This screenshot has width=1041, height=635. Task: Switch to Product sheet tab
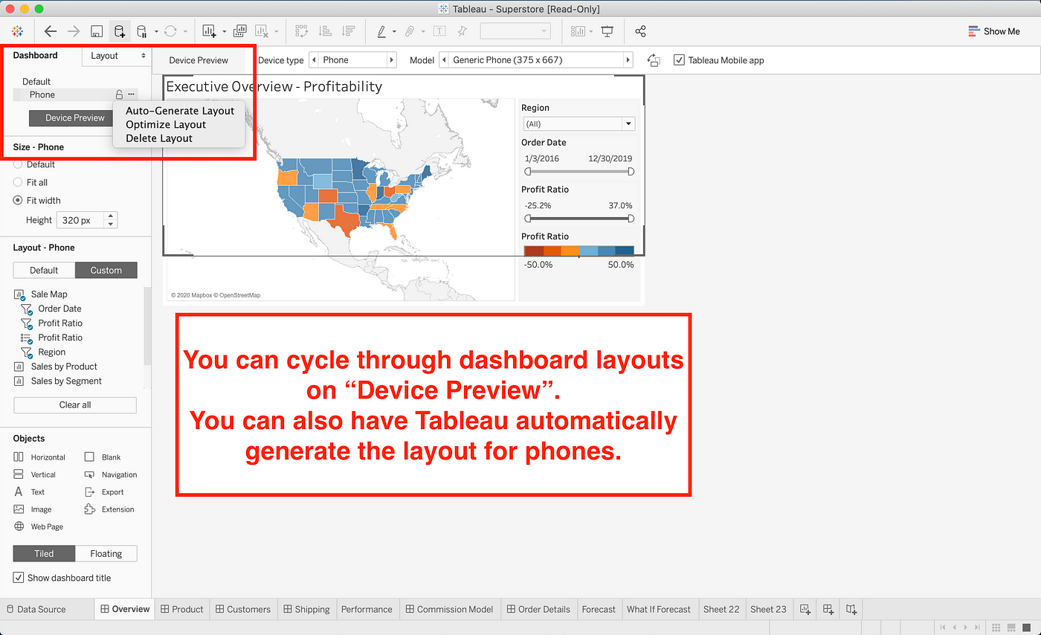181,609
